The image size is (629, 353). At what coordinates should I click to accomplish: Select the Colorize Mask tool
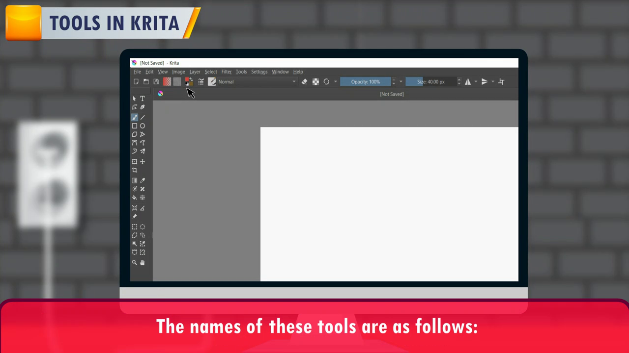click(x=134, y=189)
